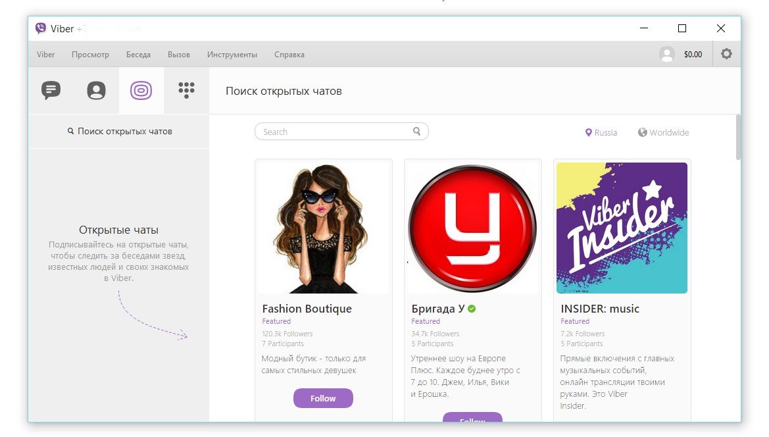Open the Viber menu
This screenshot has height=437, width=769.
(46, 55)
